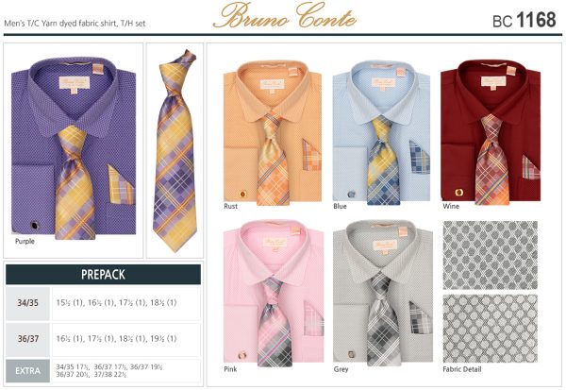Select the 36/37 sleeve row label
The image size is (566, 390).
(x=27, y=339)
